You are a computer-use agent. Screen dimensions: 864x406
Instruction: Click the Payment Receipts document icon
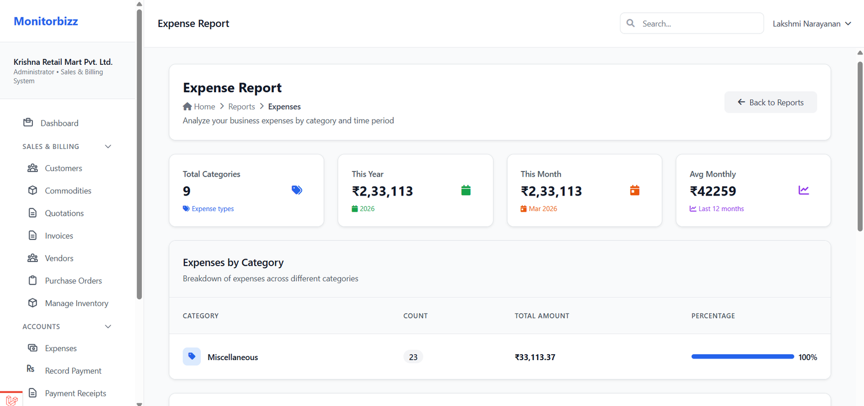click(x=32, y=393)
